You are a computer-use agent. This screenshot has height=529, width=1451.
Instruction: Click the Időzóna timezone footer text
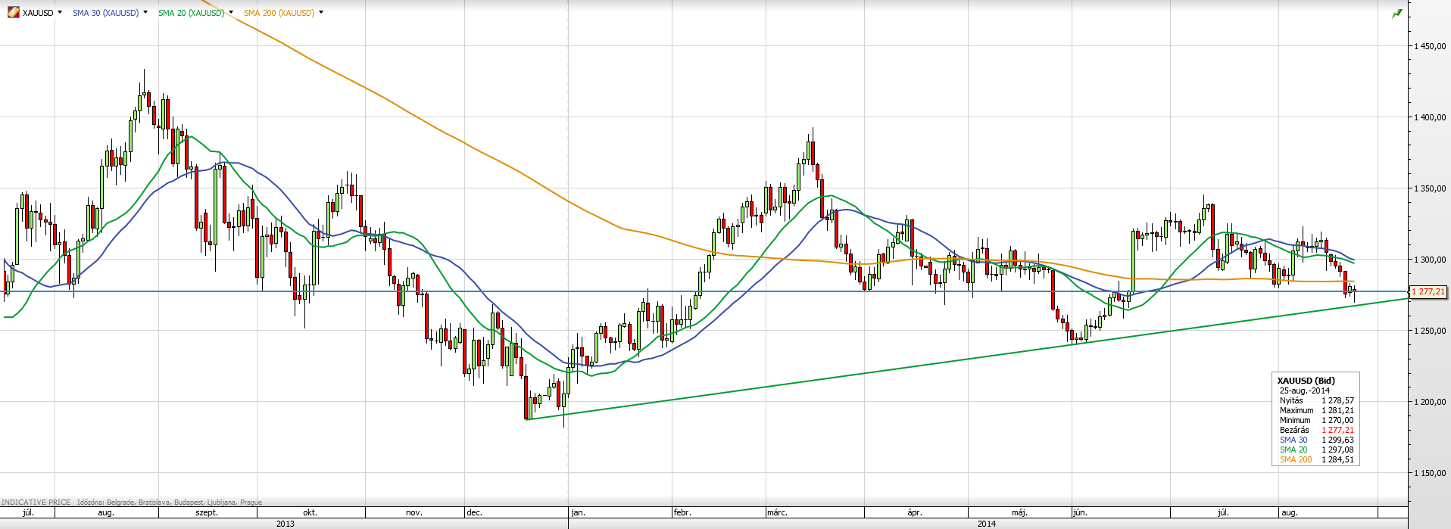click(170, 502)
